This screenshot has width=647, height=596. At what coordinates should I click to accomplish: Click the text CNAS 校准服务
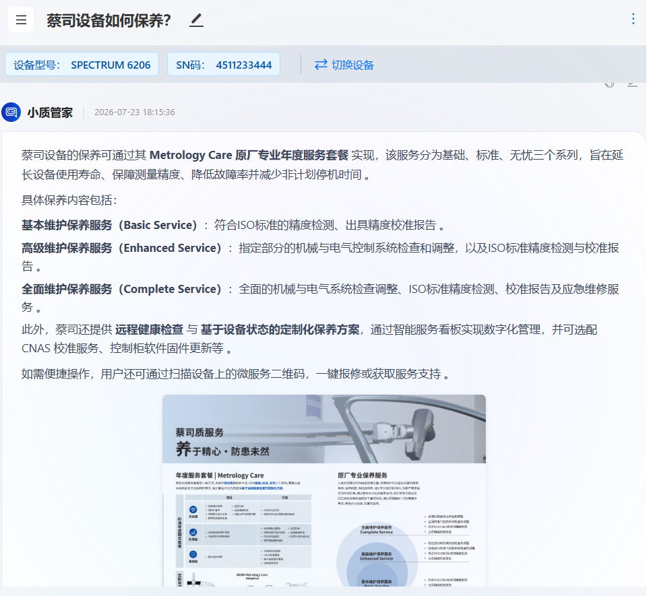click(x=60, y=349)
